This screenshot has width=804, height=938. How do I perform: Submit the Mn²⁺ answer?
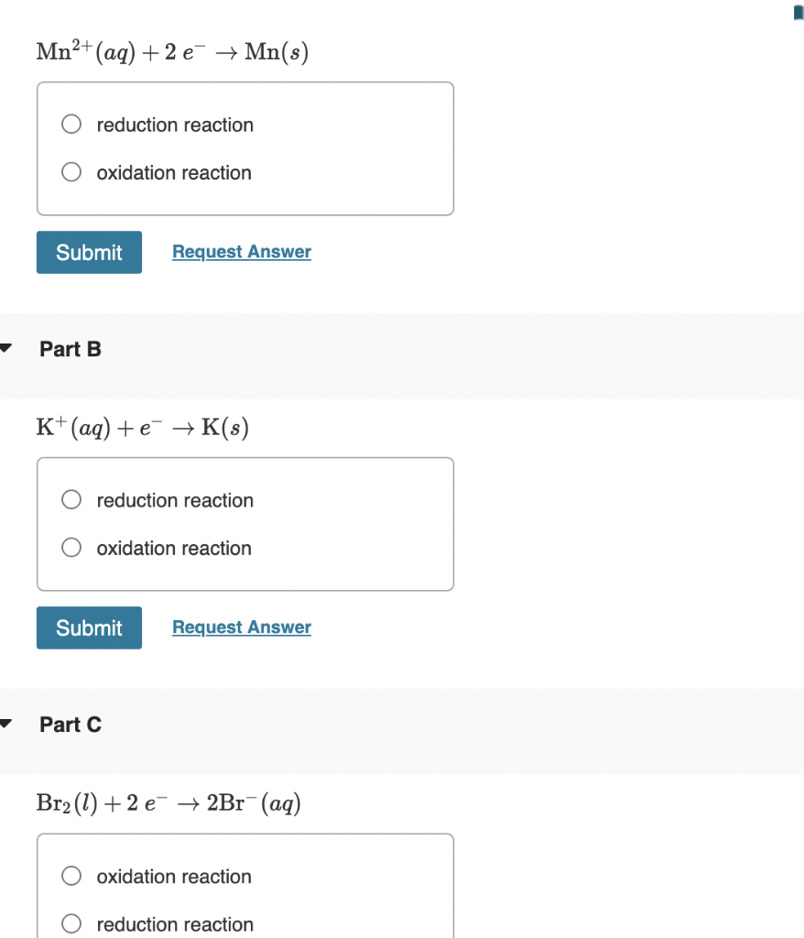pos(89,252)
